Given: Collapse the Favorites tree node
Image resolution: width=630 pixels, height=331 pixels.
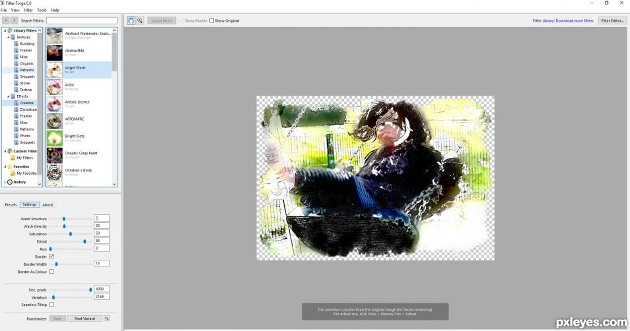Looking at the screenshot, I should pos(5,167).
